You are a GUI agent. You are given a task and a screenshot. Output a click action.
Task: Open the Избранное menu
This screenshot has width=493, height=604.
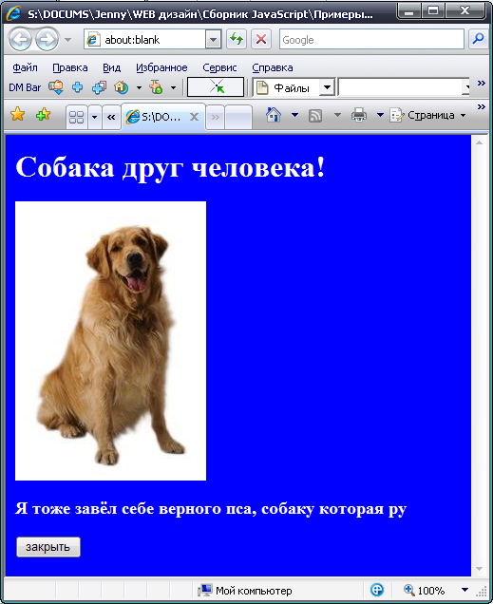[x=161, y=67]
